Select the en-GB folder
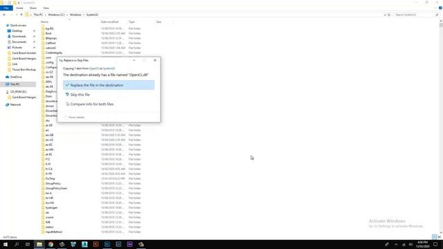The height and width of the screenshot is (249, 443). (x=49, y=136)
